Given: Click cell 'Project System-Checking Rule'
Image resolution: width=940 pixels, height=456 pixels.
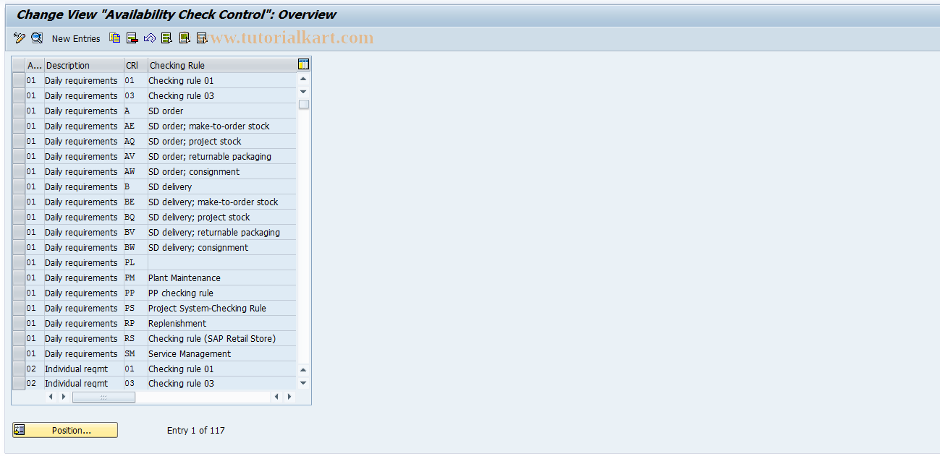Looking at the screenshot, I should (x=222, y=308).
